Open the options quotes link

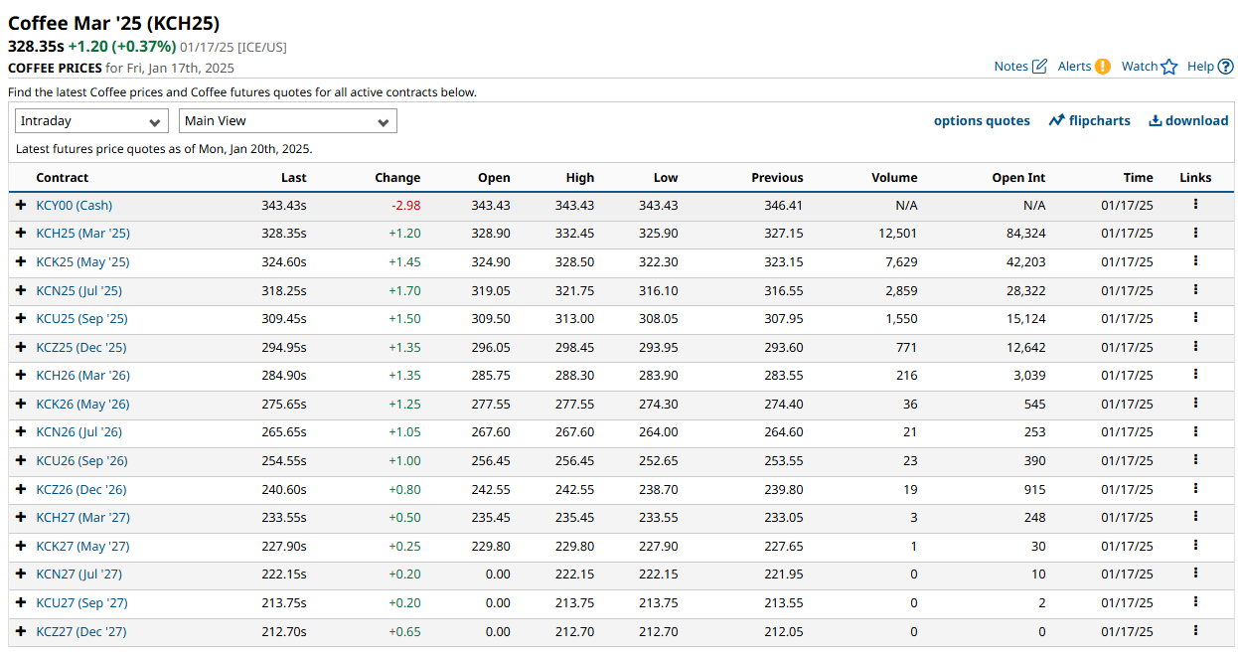point(982,120)
